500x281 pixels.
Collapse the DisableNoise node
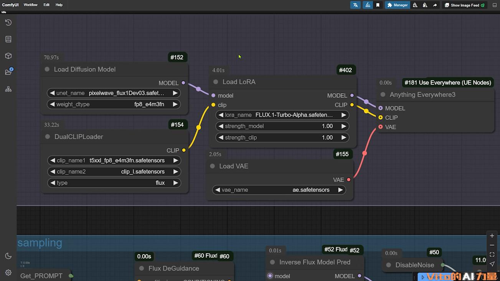pyautogui.click(x=389, y=265)
